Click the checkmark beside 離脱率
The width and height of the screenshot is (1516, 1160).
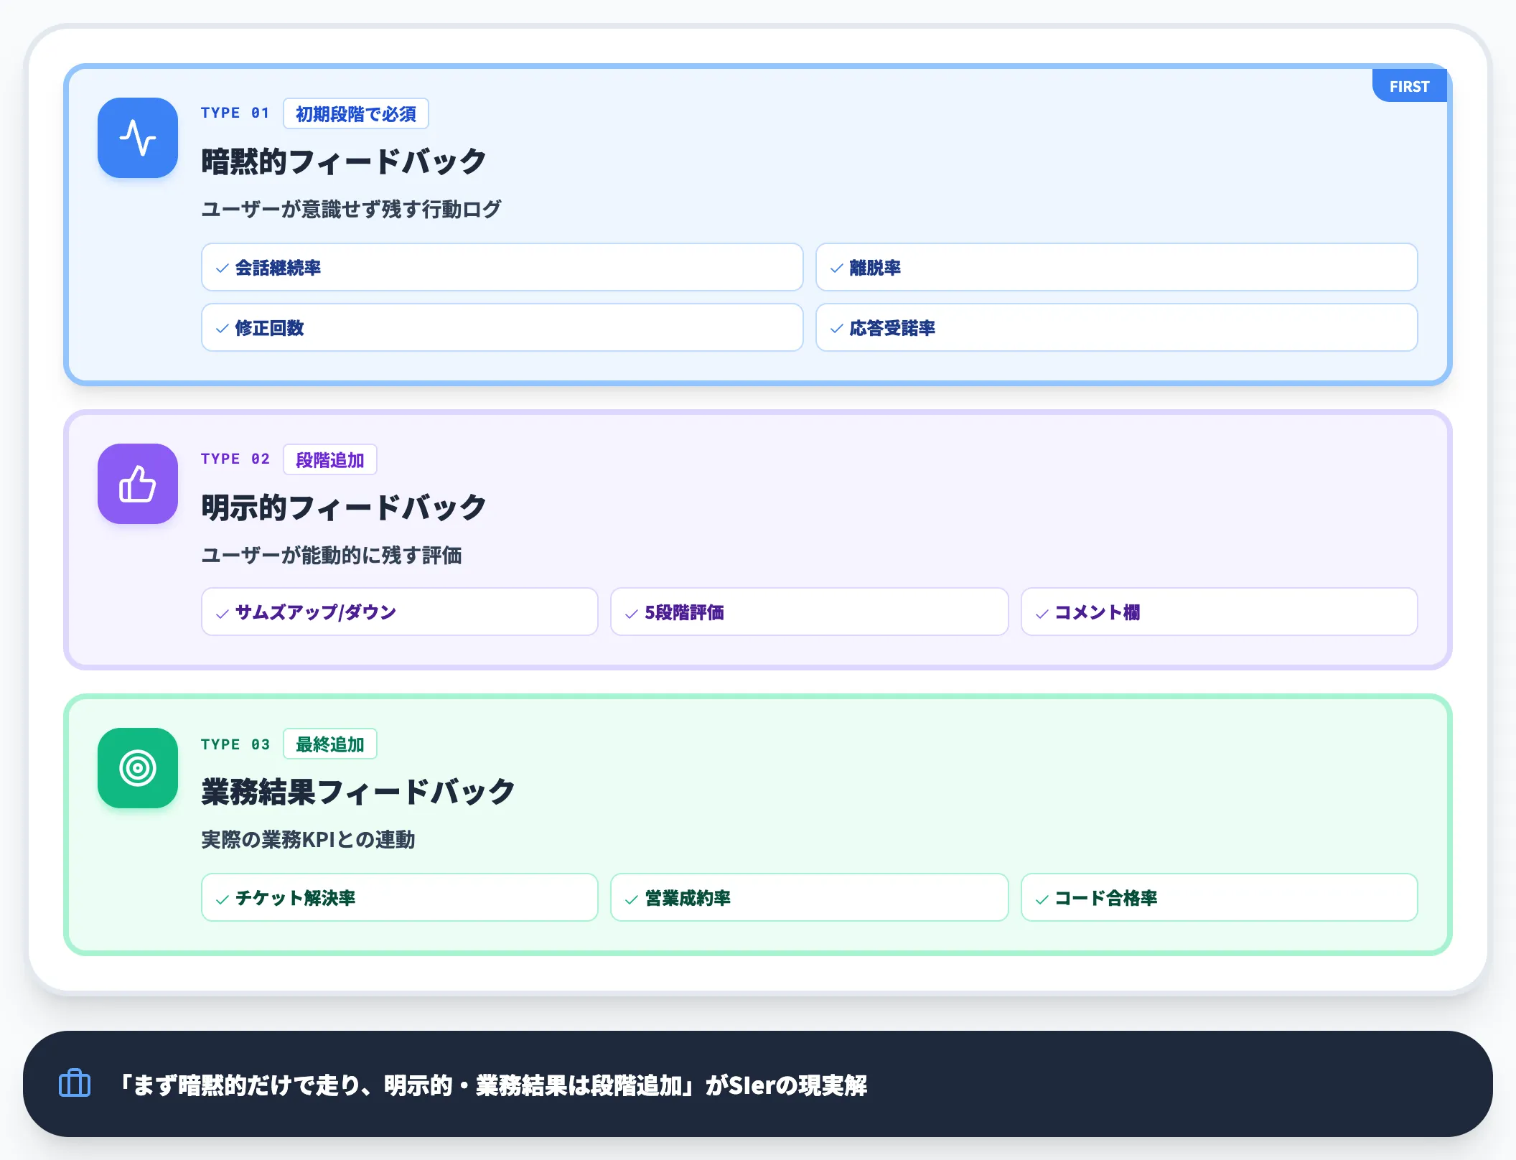pyautogui.click(x=837, y=268)
